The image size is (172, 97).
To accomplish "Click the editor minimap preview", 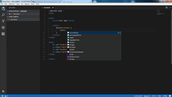I will (161, 12).
